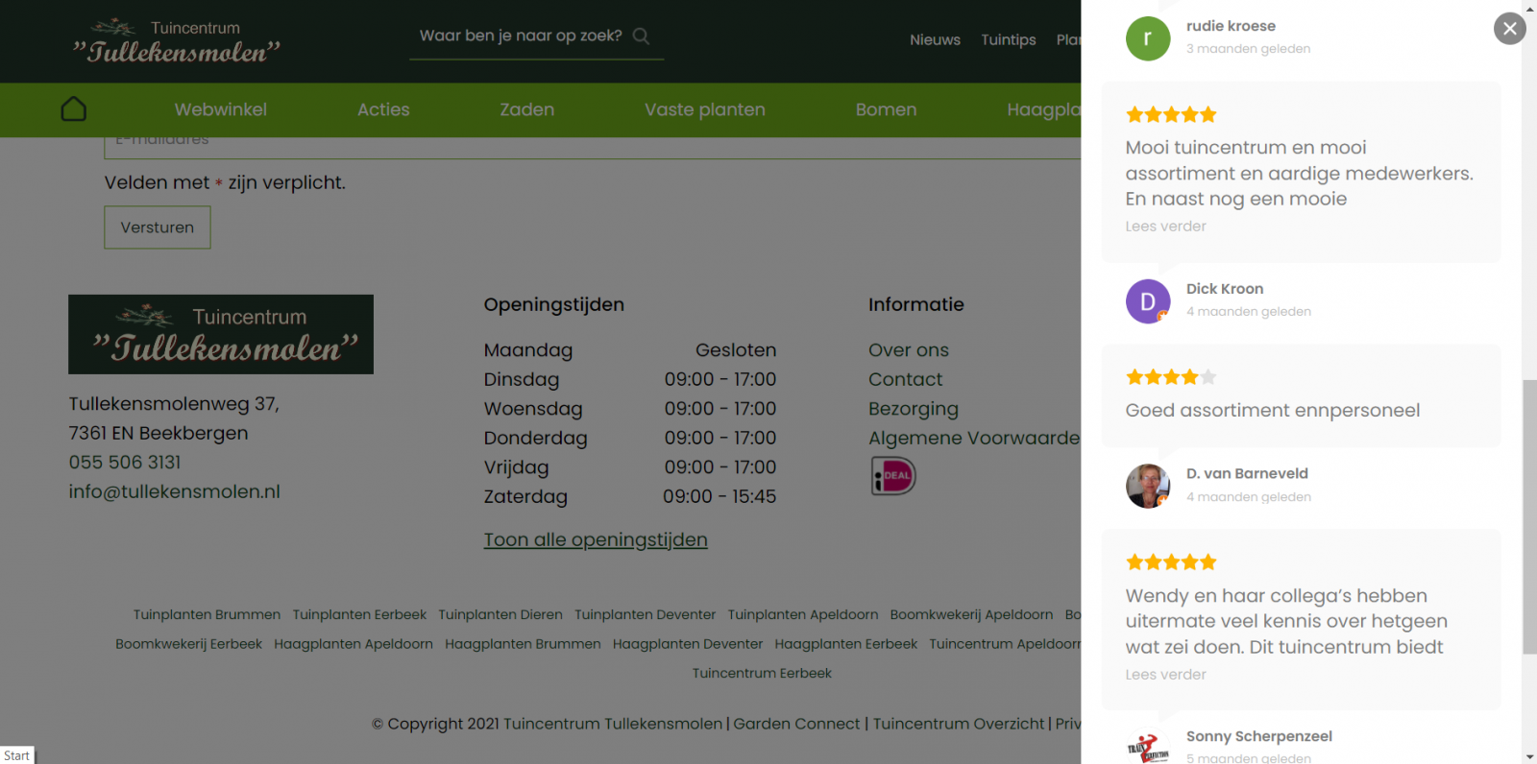Open the Webwinkel menu item

coord(221,109)
